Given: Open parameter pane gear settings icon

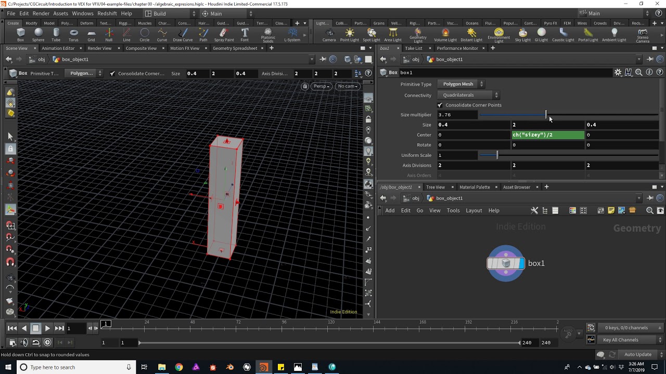Looking at the screenshot, I should point(618,73).
